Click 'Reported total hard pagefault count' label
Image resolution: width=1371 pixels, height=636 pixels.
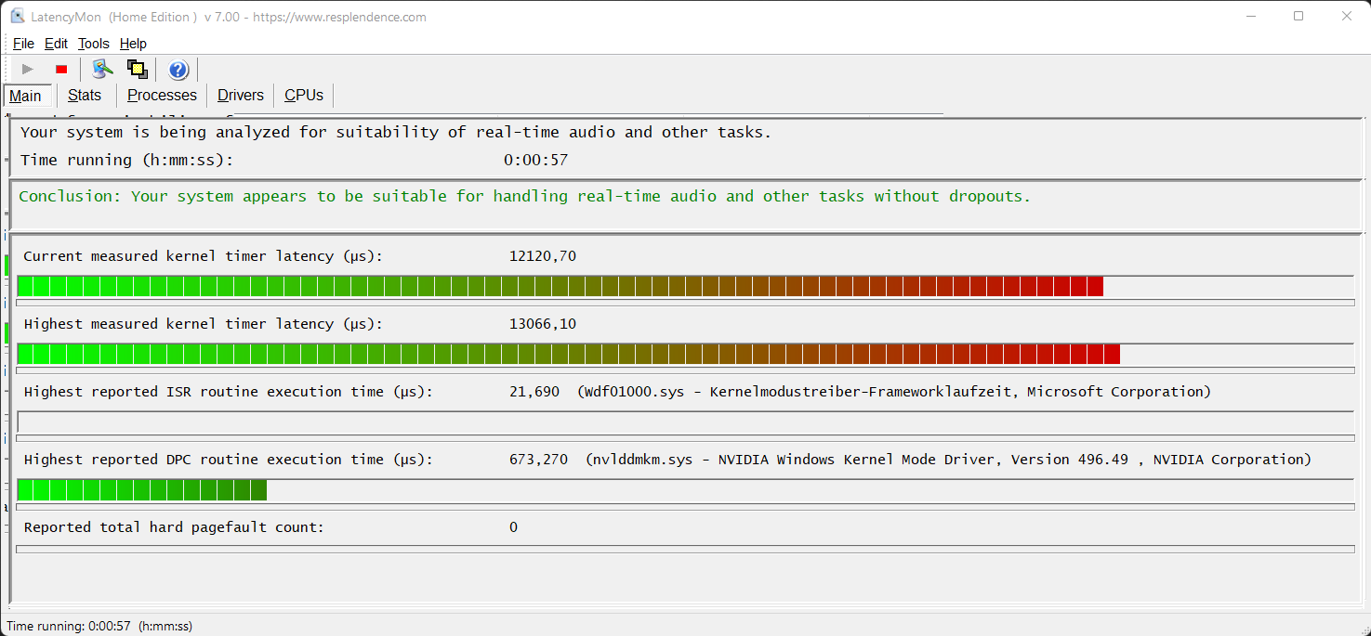174,527
